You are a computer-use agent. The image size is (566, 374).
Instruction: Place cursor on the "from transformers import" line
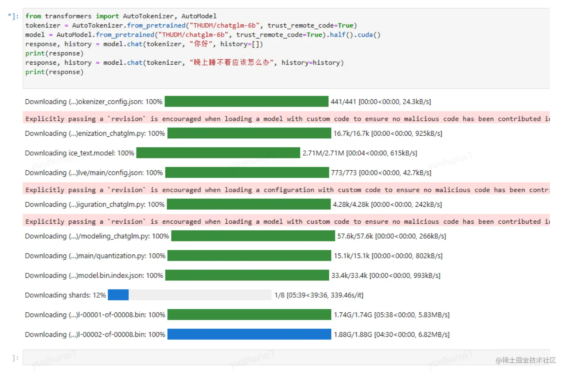click(x=121, y=16)
